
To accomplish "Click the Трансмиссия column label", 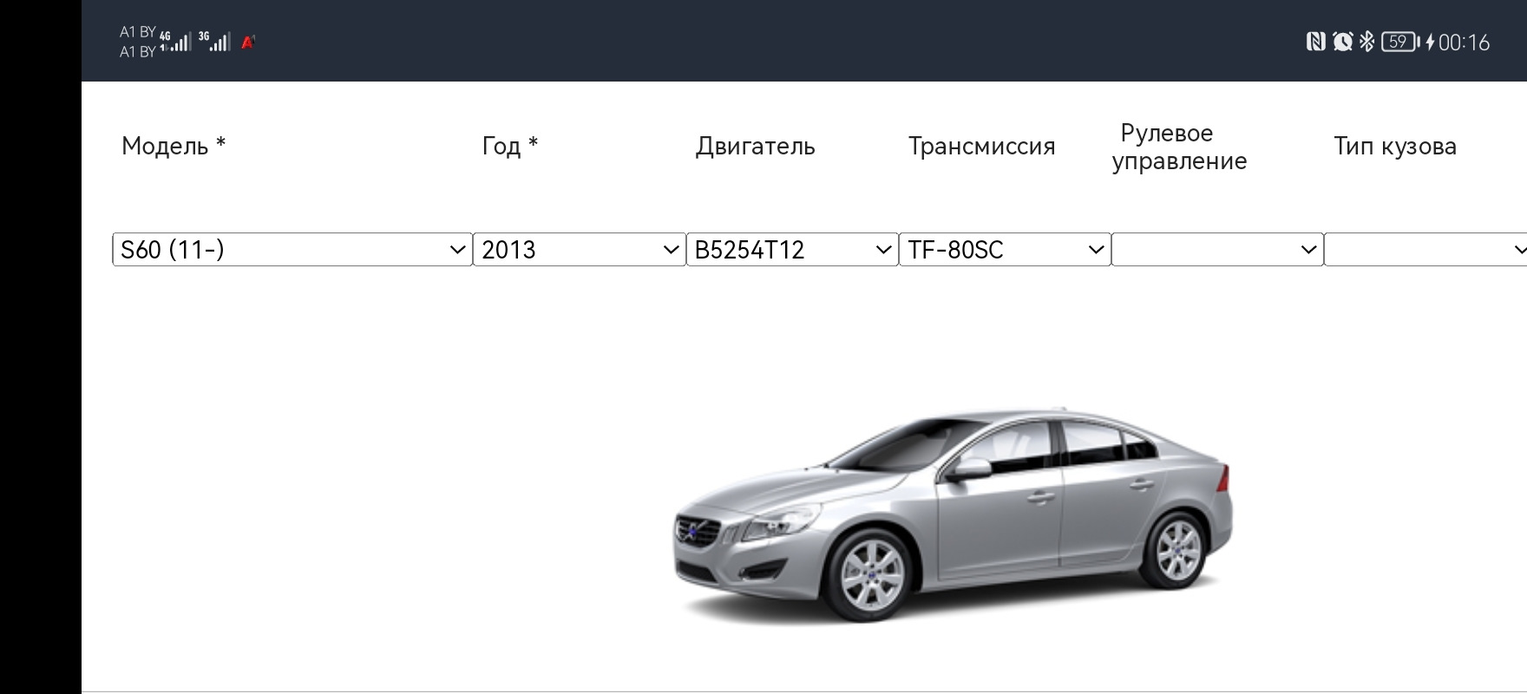I will pyautogui.click(x=982, y=147).
